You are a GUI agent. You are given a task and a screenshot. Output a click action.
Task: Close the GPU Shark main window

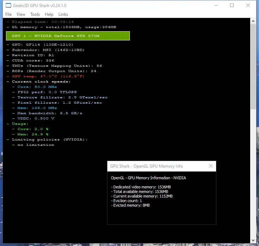(x=248, y=5)
